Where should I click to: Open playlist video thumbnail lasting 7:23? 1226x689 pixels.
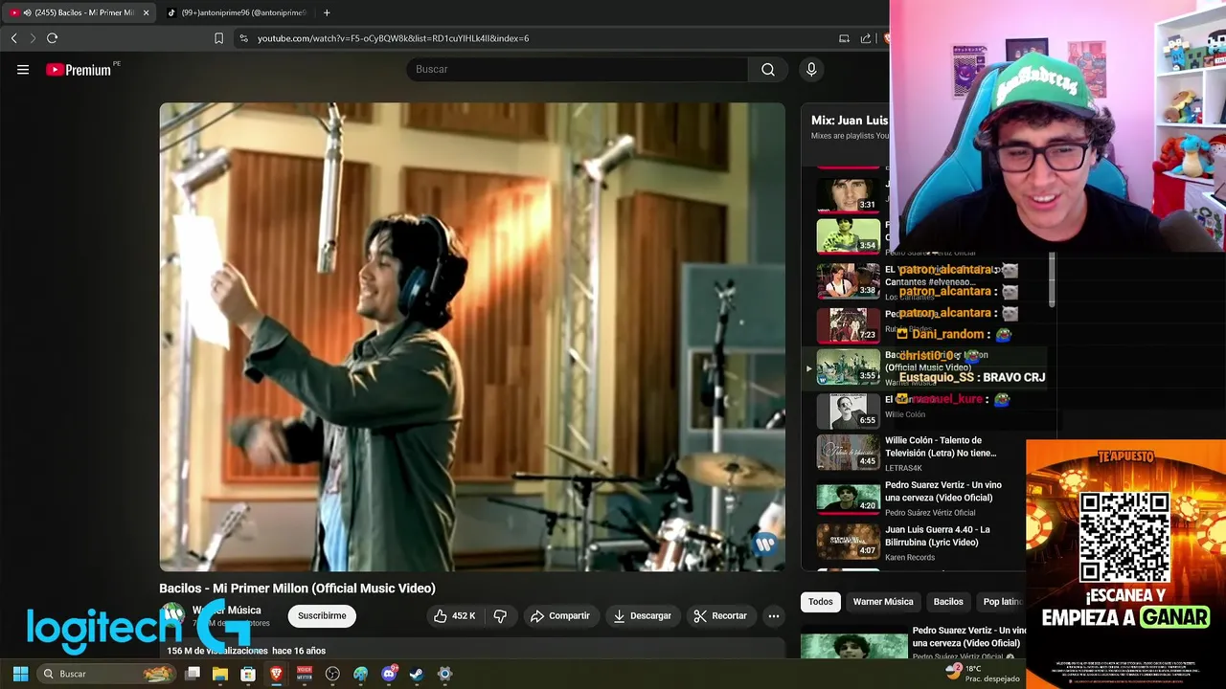pyautogui.click(x=848, y=324)
